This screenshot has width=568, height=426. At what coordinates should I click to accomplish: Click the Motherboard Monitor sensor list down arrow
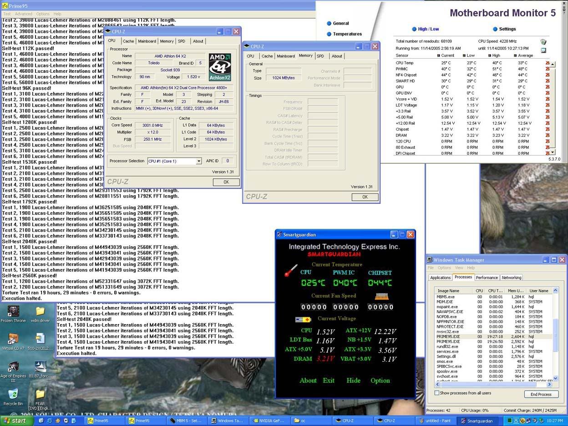click(553, 152)
